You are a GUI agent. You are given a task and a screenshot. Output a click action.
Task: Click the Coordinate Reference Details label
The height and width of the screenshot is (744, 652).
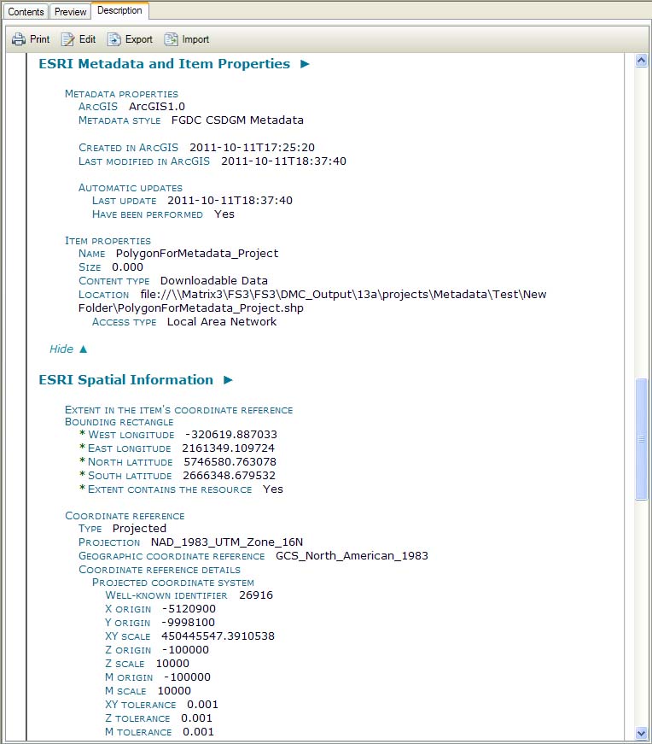click(x=160, y=570)
